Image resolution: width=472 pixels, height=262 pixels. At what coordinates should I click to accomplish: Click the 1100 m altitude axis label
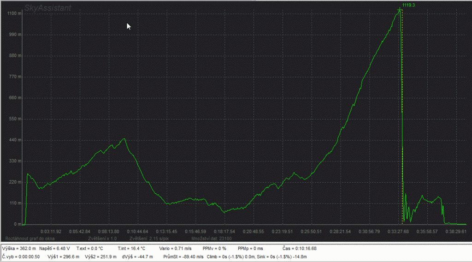pos(14,13)
